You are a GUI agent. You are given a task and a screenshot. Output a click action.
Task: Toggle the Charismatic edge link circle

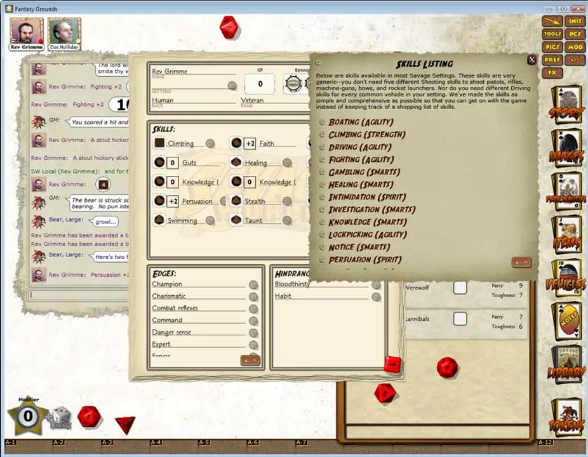point(253,297)
